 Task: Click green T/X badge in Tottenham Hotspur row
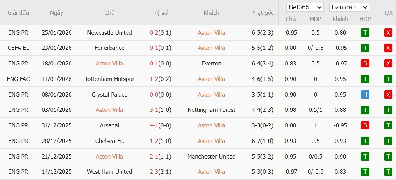pos(388,79)
